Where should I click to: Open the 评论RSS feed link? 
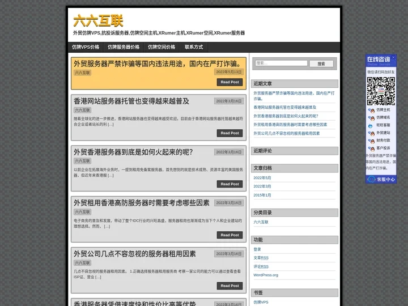coord(261,266)
